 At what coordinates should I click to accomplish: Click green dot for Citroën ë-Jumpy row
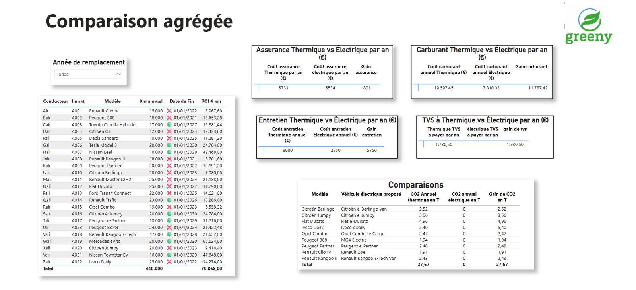pyautogui.click(x=169, y=214)
